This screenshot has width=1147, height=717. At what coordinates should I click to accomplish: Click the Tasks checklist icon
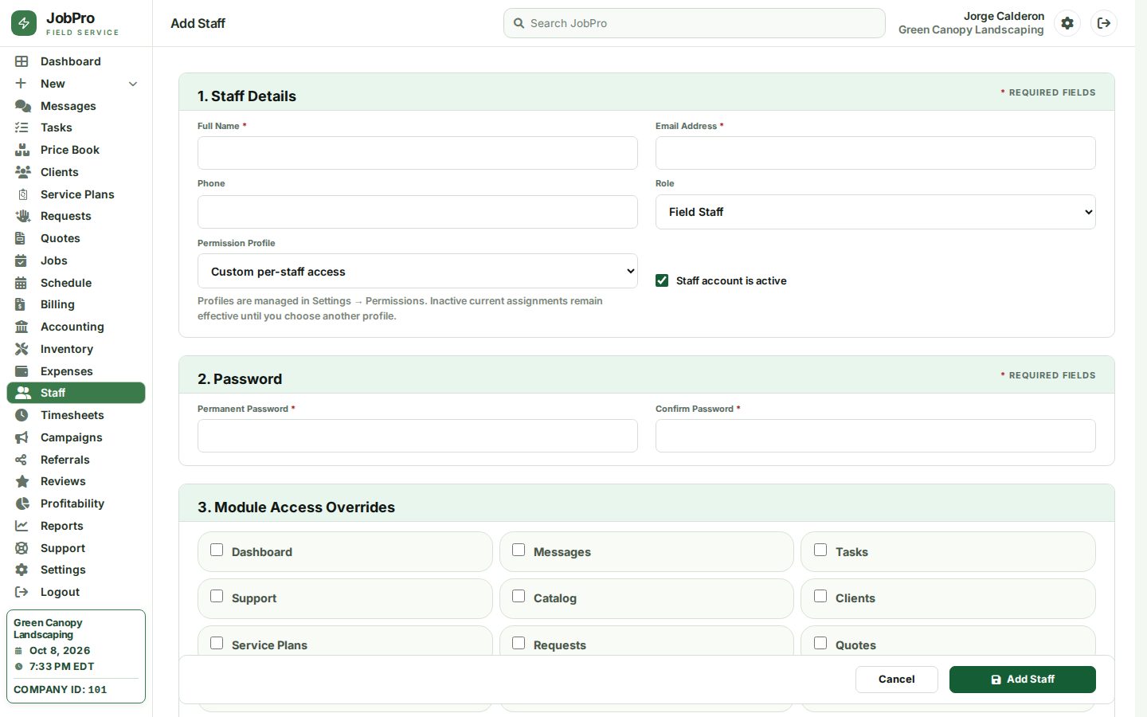pyautogui.click(x=22, y=127)
